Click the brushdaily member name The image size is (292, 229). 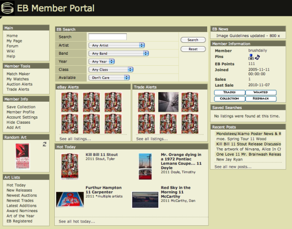[257, 51]
